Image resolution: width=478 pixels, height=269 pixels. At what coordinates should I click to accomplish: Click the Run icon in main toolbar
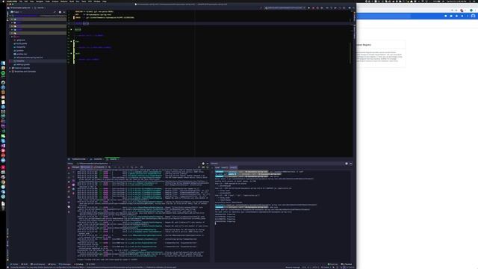coord(308,7)
